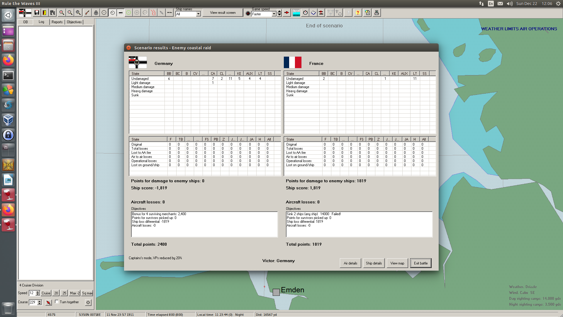Open help with yellow question mark icon
563x317 pixels.
(358, 13)
